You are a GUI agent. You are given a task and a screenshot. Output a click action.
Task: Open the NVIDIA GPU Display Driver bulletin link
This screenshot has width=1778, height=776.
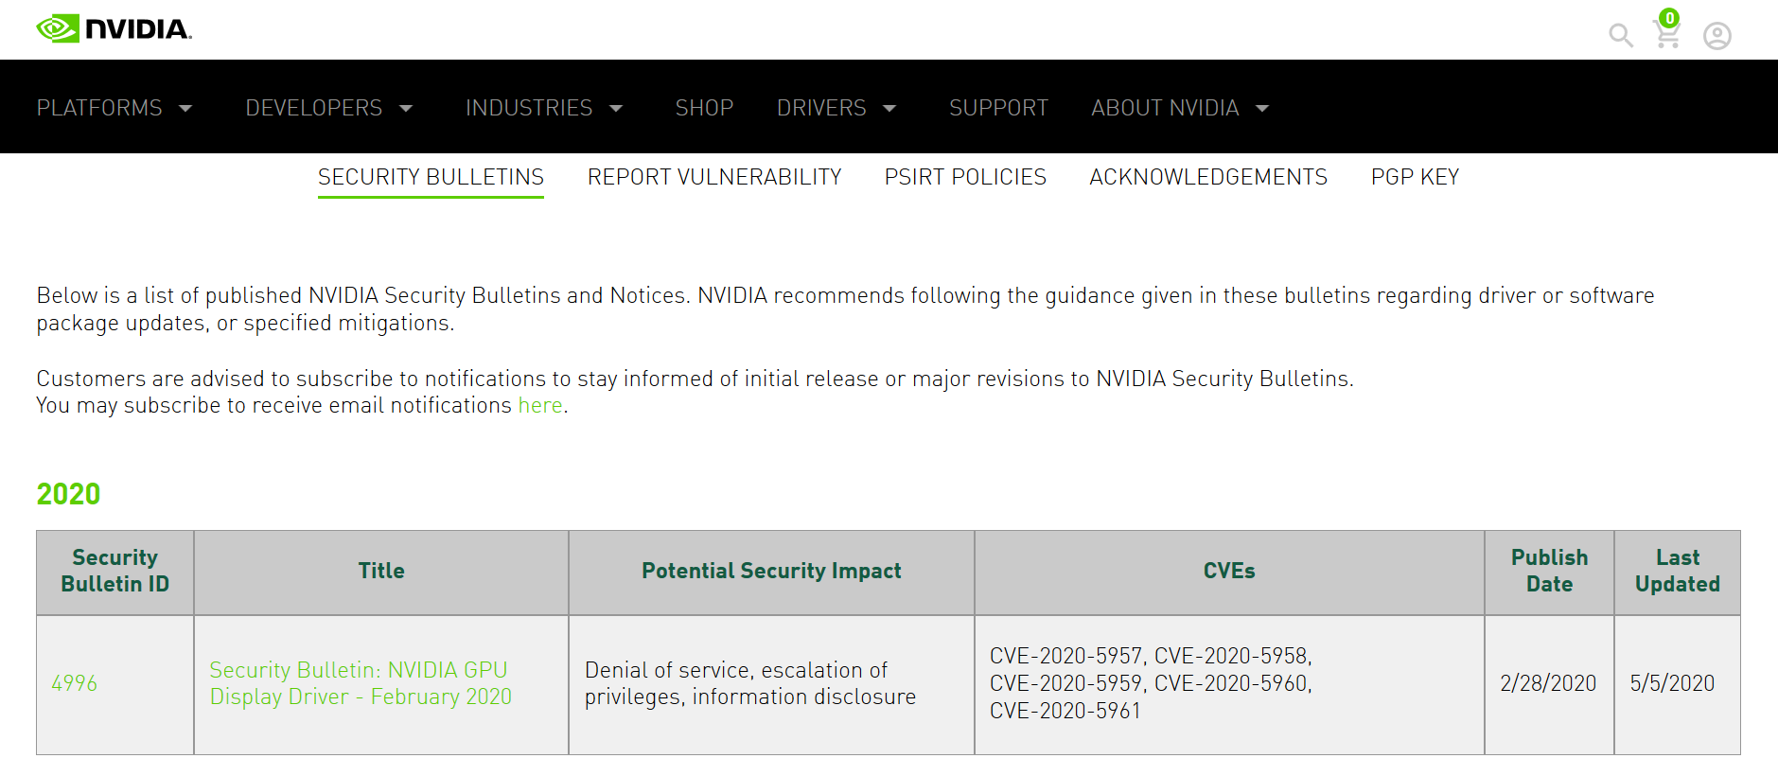[x=361, y=683]
